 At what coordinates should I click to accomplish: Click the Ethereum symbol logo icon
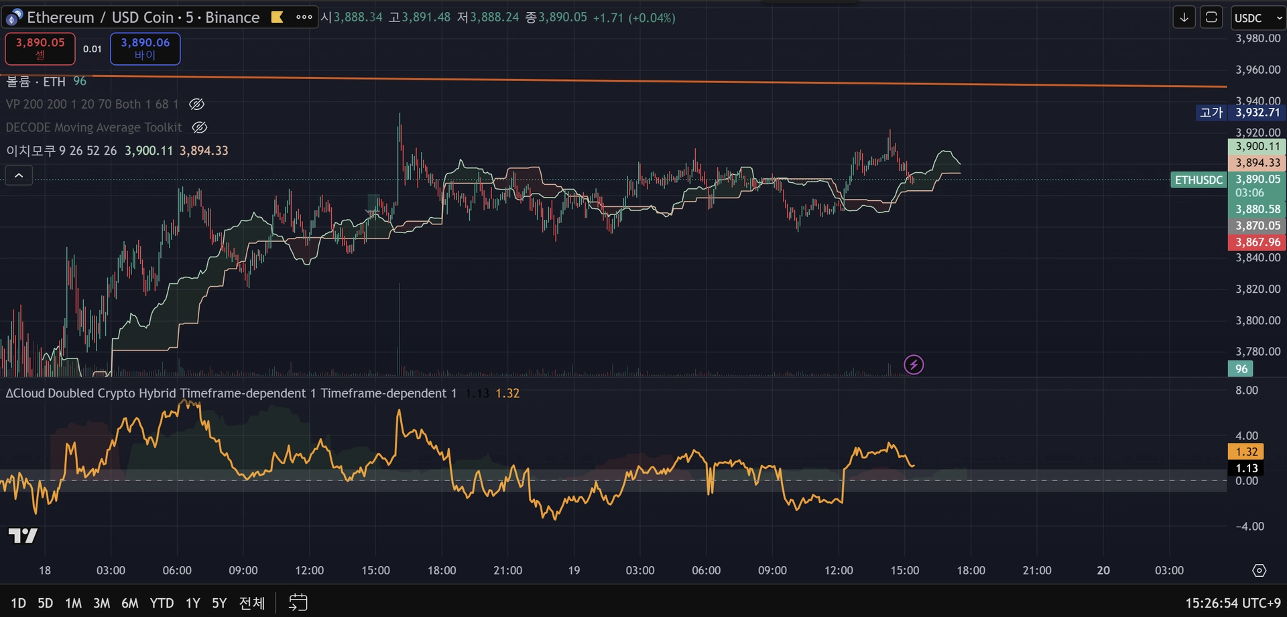(x=14, y=17)
